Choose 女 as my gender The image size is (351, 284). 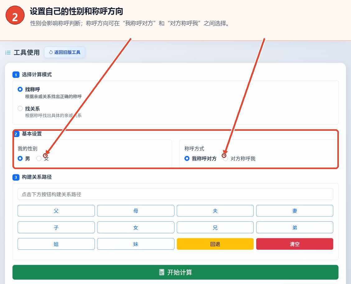(x=39, y=159)
